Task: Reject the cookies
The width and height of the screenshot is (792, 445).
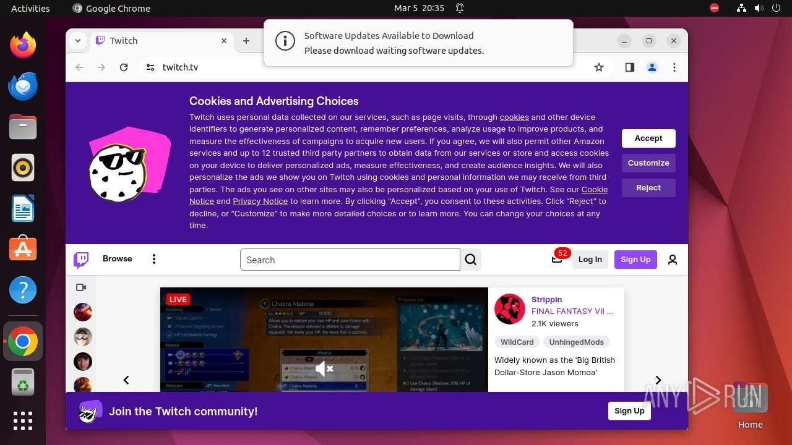Action: click(x=648, y=188)
